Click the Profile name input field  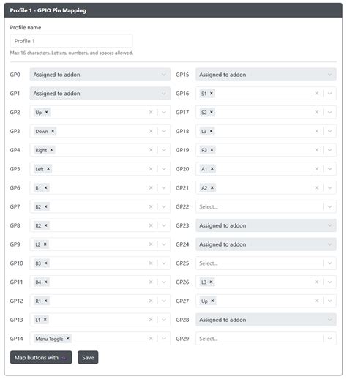click(x=71, y=41)
